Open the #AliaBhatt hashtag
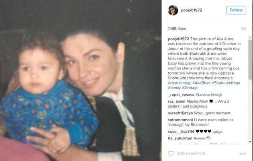253x161 pixels. [x=202, y=83]
